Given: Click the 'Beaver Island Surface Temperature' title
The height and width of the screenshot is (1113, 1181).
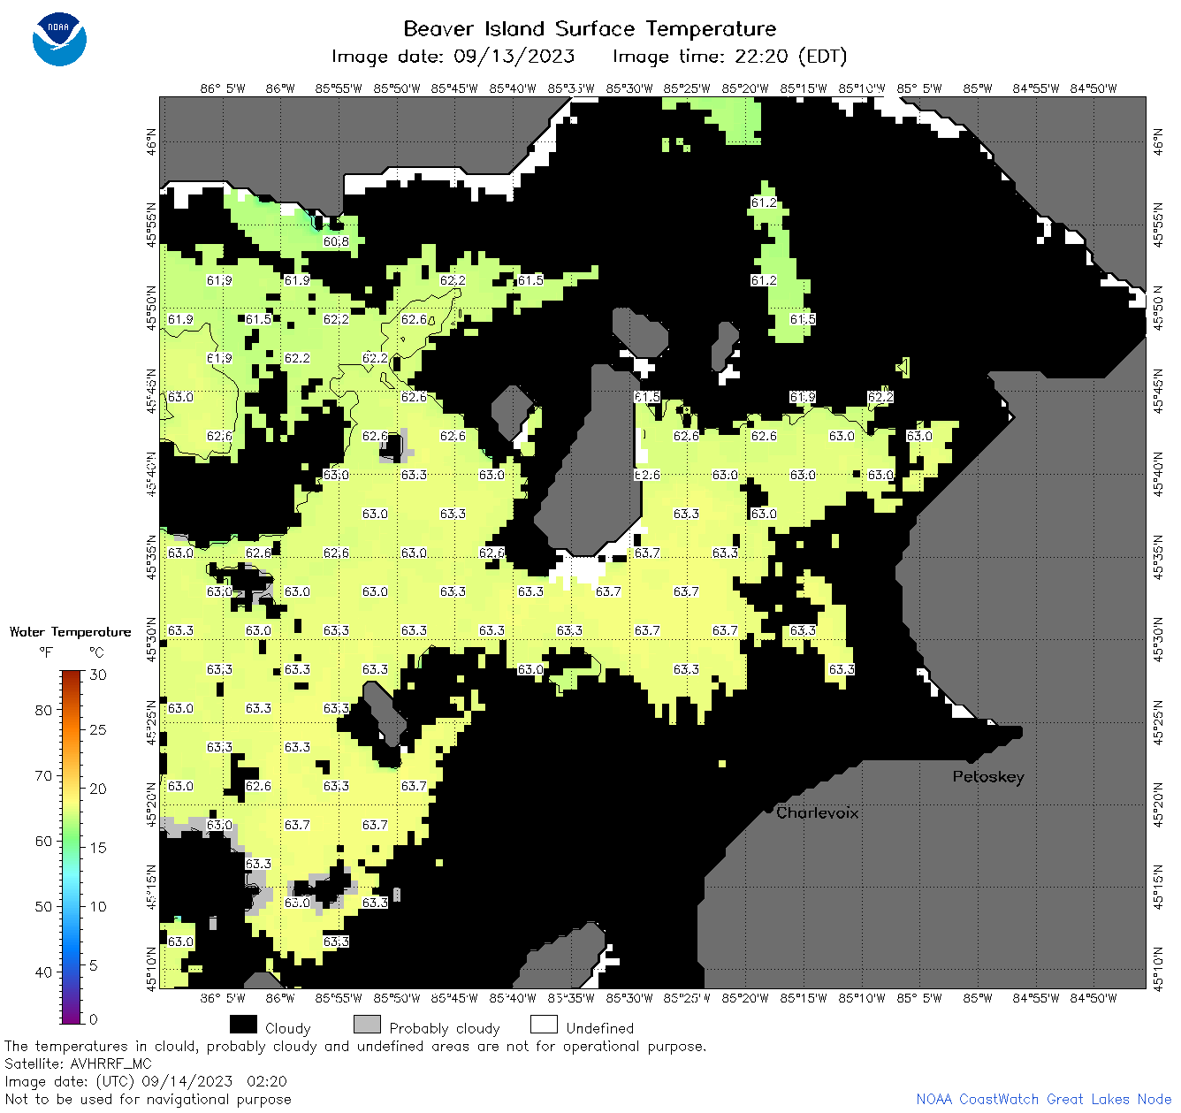Looking at the screenshot, I should [x=590, y=28].
